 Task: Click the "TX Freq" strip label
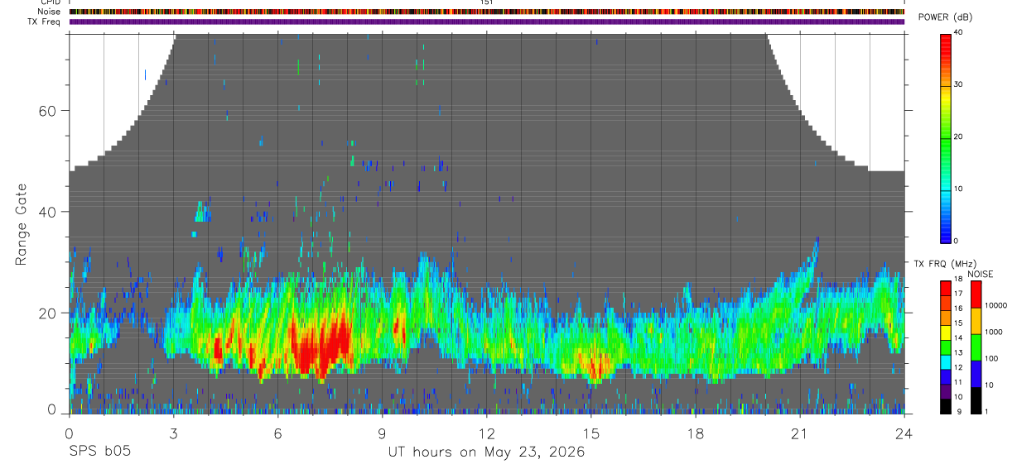click(45, 22)
